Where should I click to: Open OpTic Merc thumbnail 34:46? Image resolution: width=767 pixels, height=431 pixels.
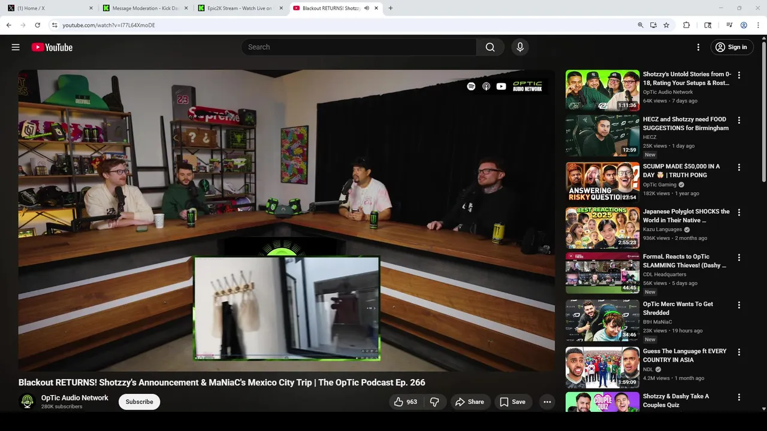tap(602, 320)
